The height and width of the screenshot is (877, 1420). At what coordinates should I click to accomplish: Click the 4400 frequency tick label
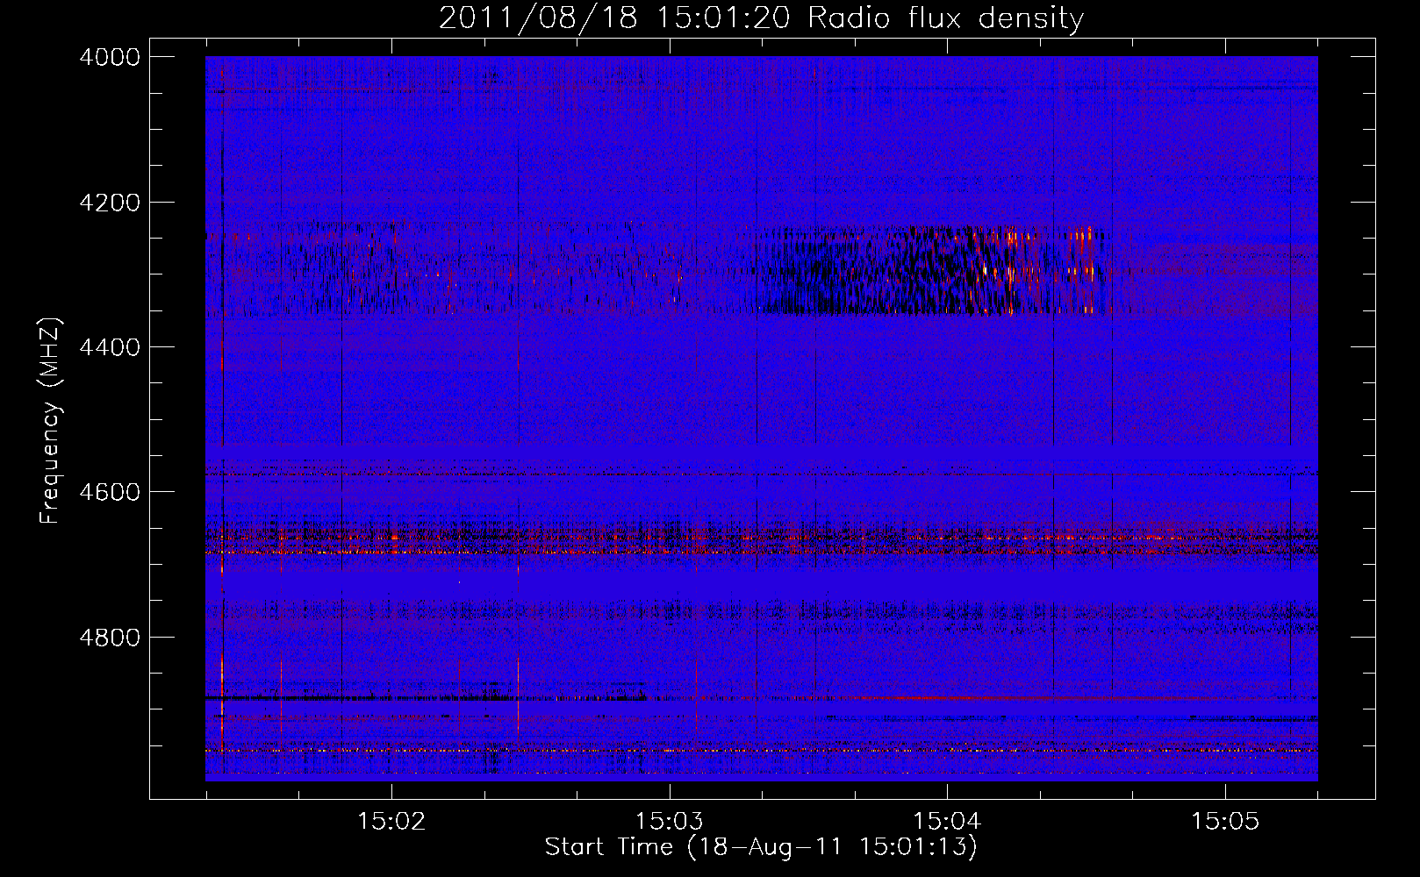pos(110,347)
